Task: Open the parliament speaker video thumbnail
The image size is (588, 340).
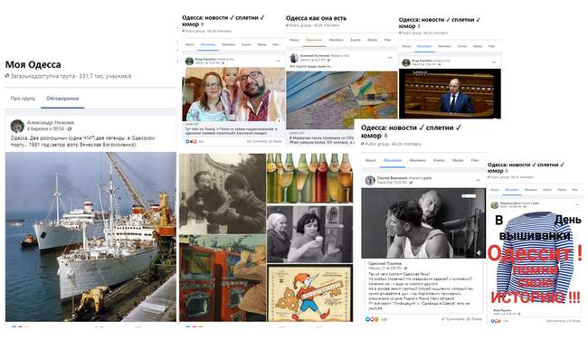Action: (x=450, y=93)
